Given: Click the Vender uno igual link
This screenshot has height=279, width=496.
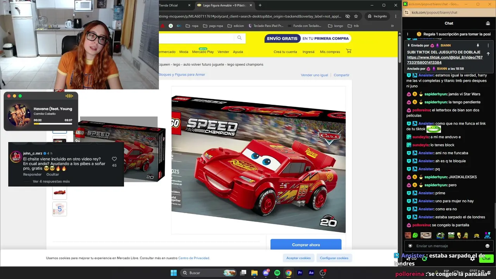Looking at the screenshot, I should click(314, 75).
